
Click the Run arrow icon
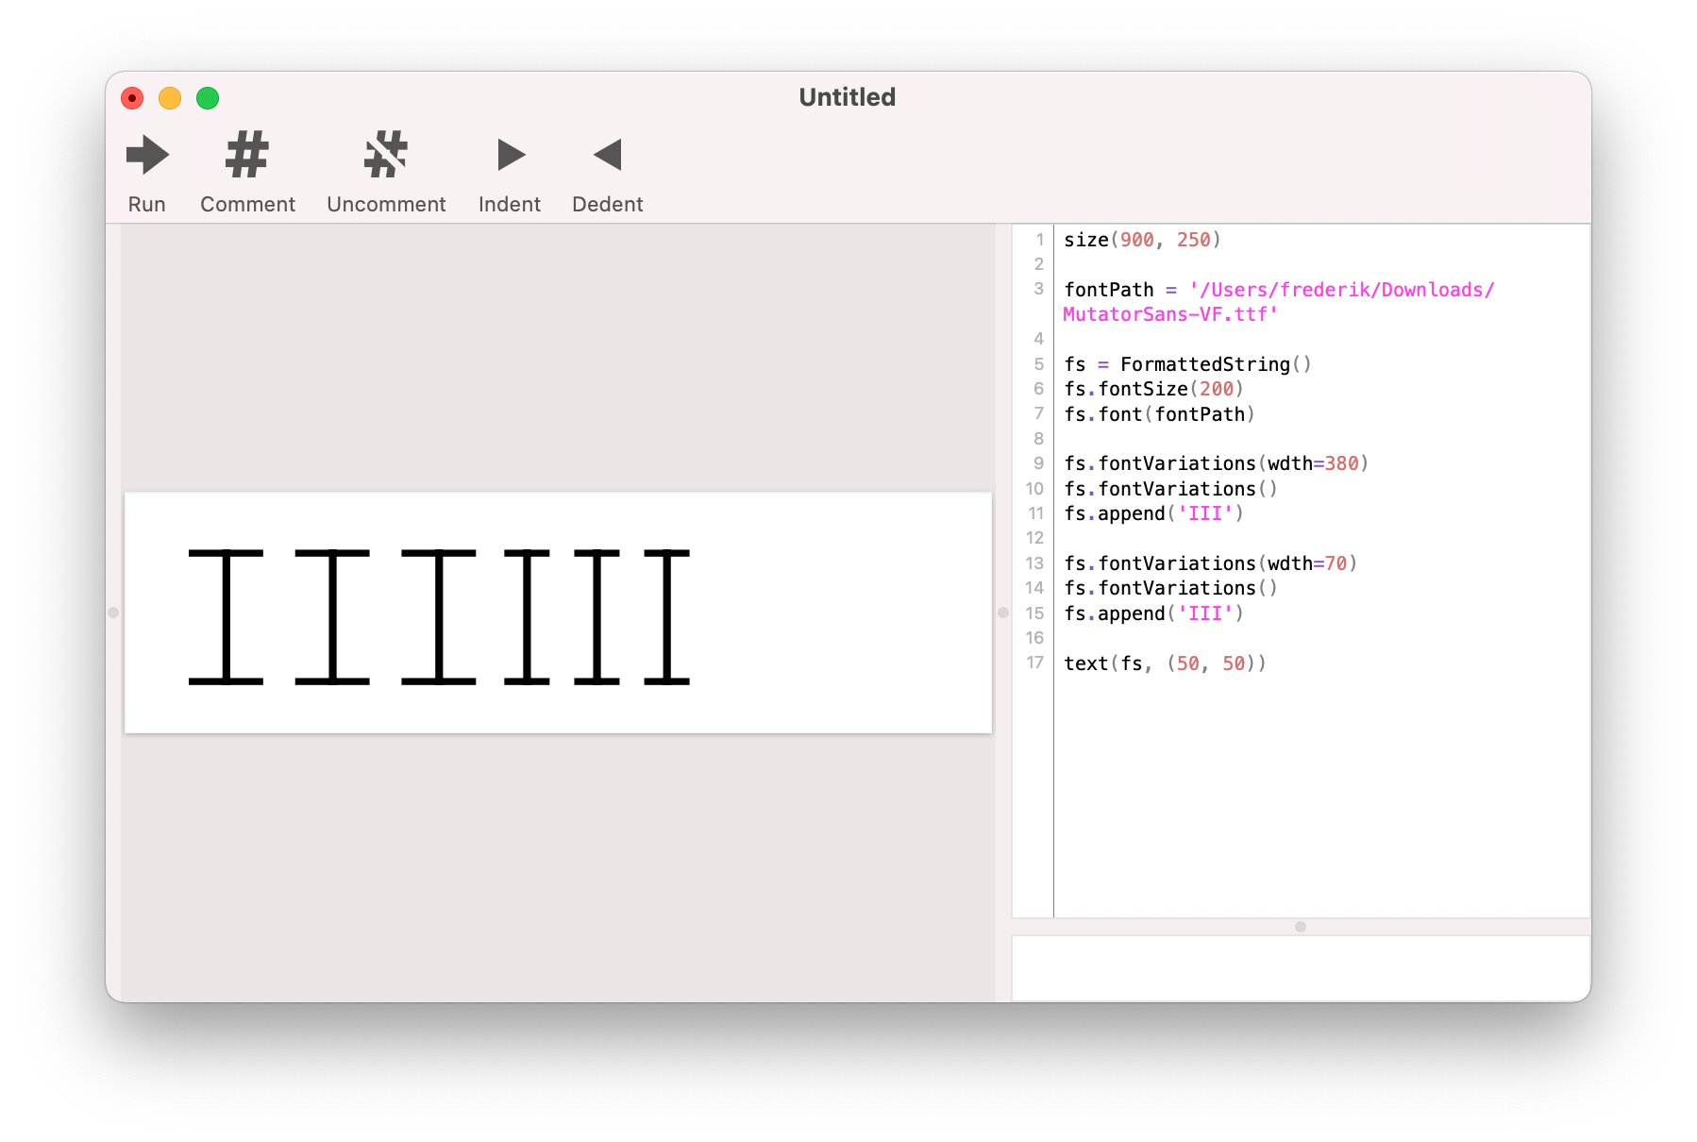147,155
